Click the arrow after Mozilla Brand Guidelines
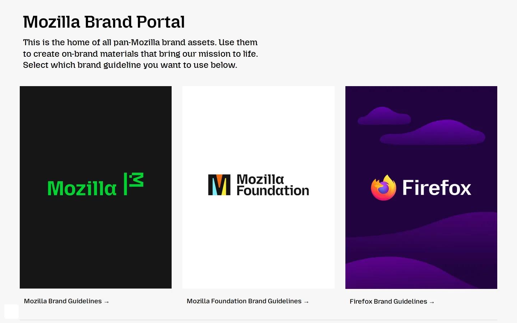Screen dimensions: 517x323 107,302
